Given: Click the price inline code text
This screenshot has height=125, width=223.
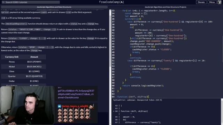Looking at the screenshot, I should pyautogui.click(x=5, y=12).
